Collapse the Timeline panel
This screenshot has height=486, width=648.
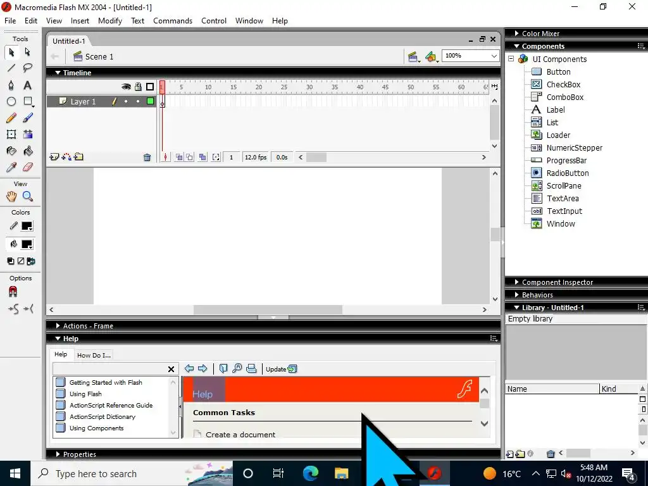click(58, 73)
